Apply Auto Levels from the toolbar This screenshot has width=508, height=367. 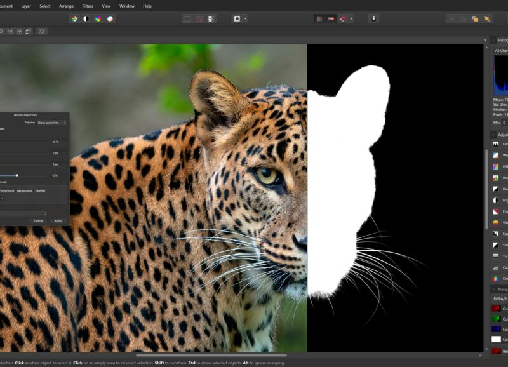(74, 18)
